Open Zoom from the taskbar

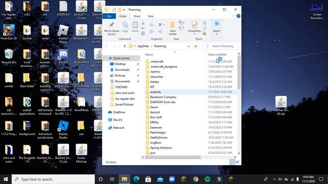(x=172, y=179)
